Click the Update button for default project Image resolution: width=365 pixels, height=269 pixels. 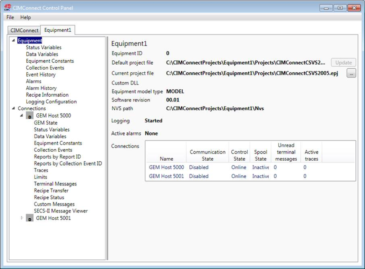click(343, 63)
